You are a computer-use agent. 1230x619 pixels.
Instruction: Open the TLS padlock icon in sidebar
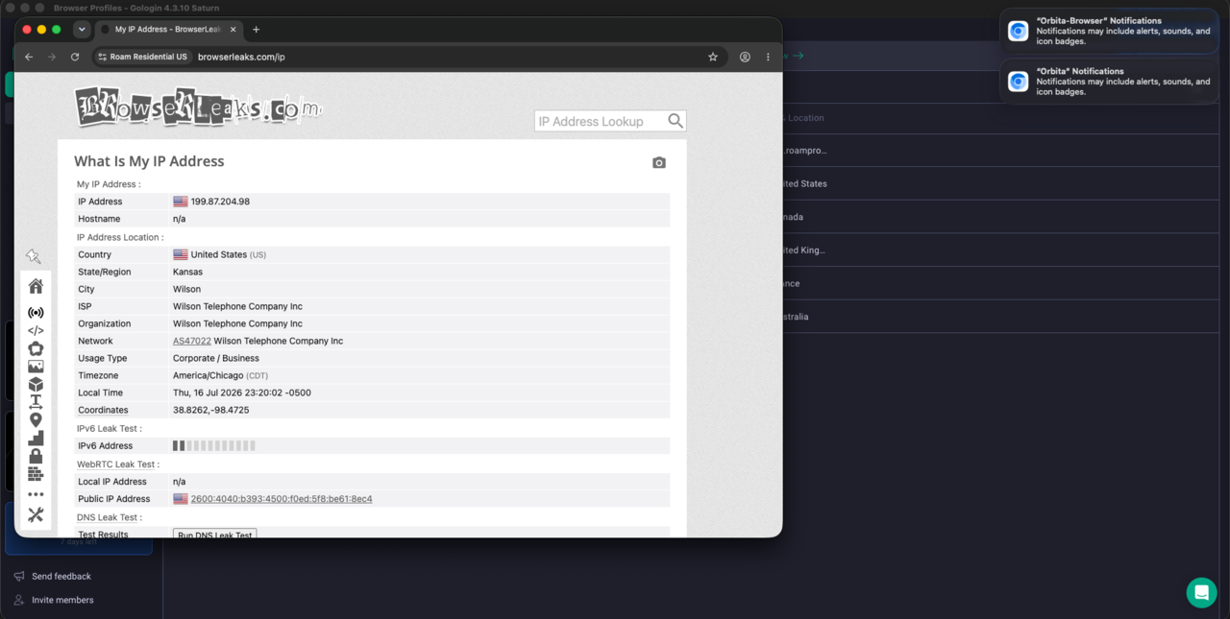click(x=36, y=456)
